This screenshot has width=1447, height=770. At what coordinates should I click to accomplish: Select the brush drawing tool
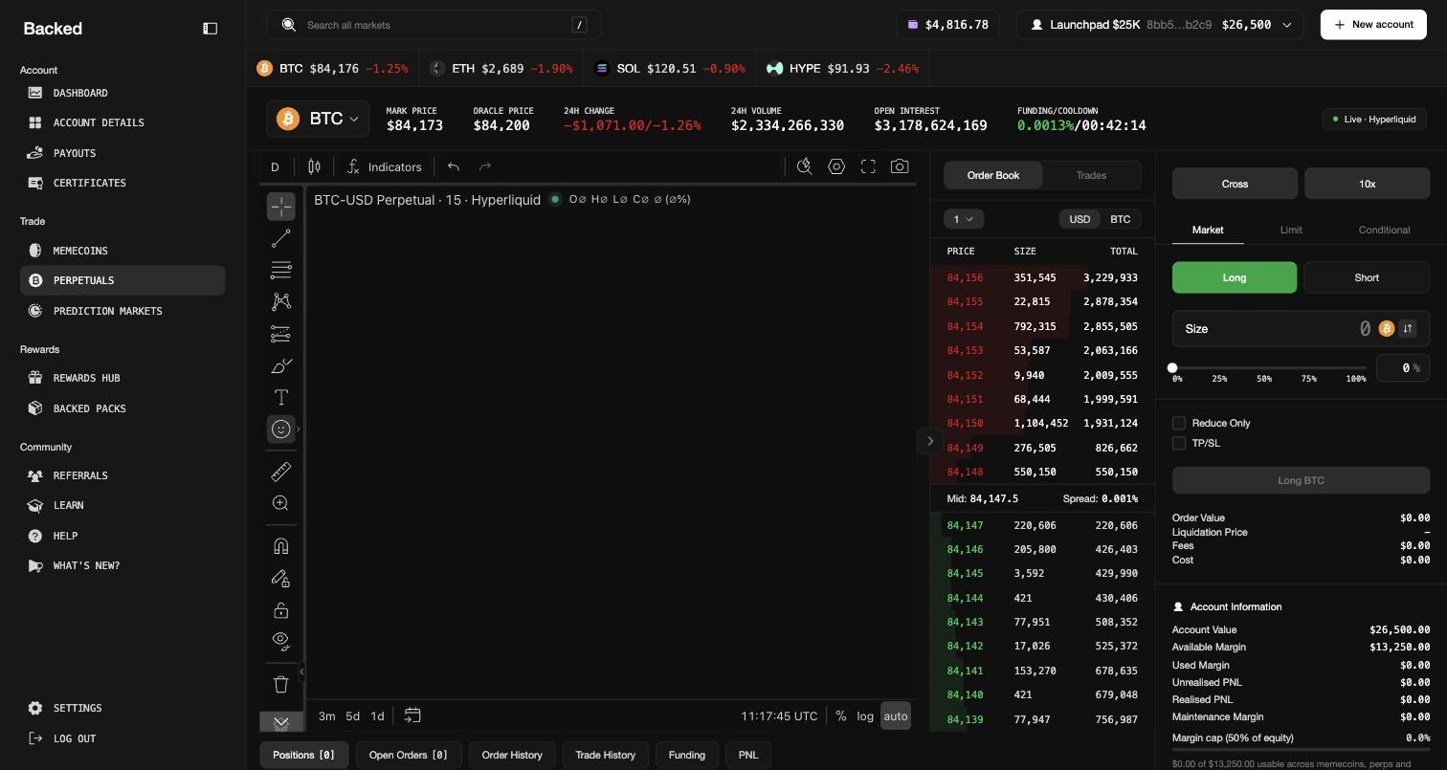pyautogui.click(x=280, y=365)
